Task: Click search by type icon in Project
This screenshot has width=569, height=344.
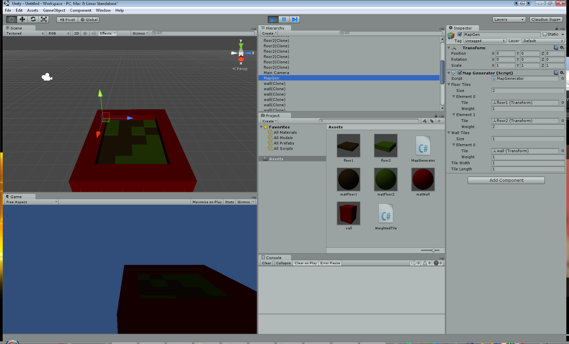Action: pyautogui.click(x=425, y=121)
